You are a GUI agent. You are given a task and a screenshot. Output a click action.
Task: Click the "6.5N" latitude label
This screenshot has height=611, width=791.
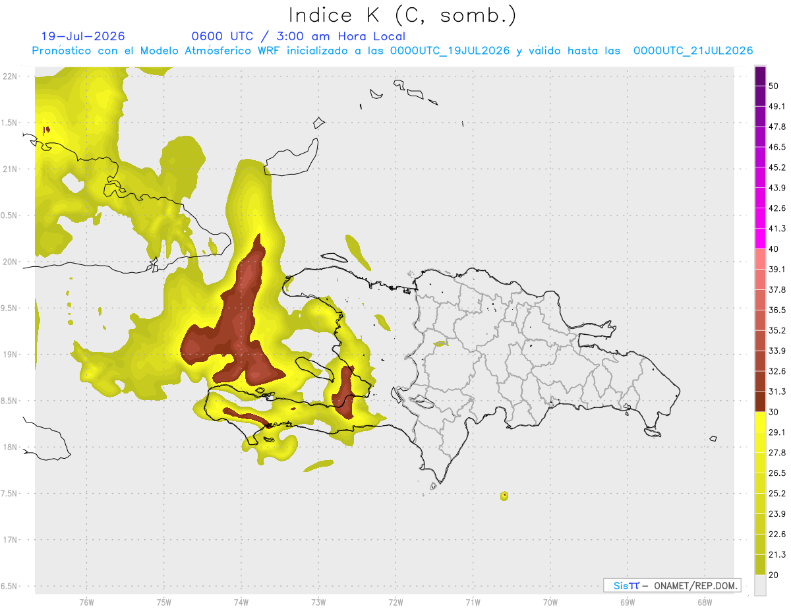pos(10,586)
